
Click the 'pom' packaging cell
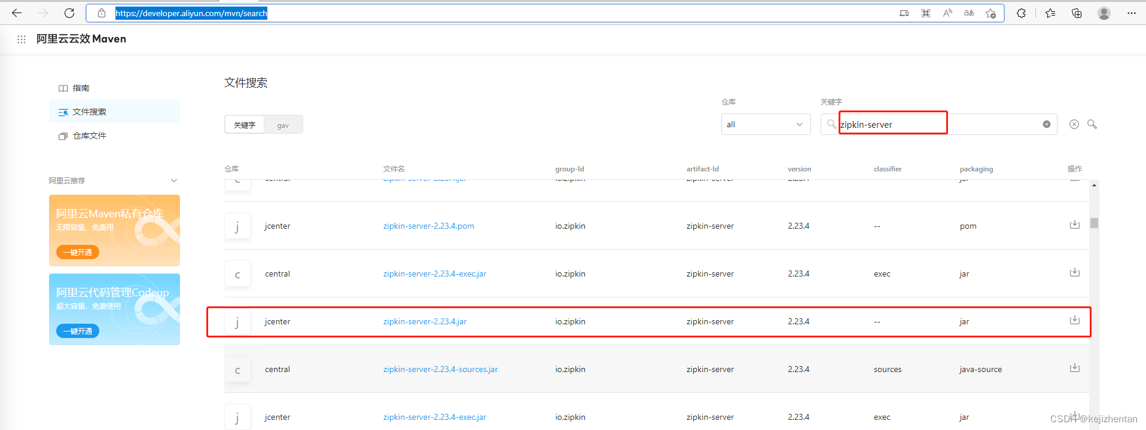(x=968, y=226)
